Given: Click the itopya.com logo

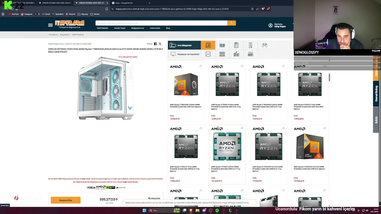Looking at the screenshot, I should click(70, 23).
